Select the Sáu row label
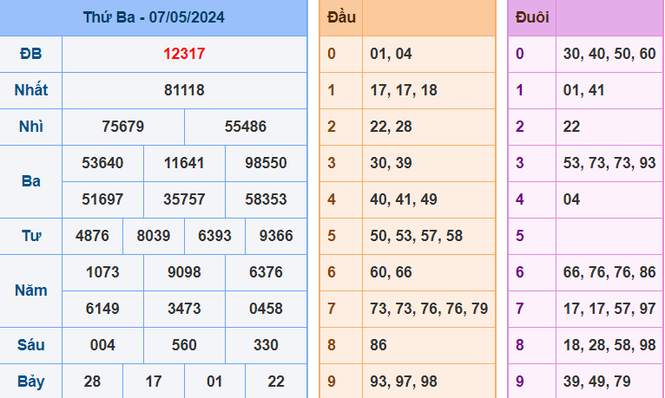Screen dimensions: 665x398 31,345
